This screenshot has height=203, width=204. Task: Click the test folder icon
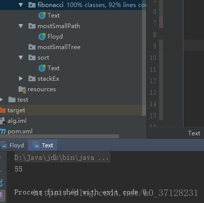click(12, 100)
